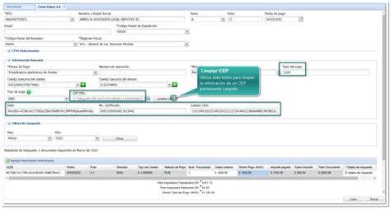
Task: Click the Borrar button
Action: click(374, 199)
